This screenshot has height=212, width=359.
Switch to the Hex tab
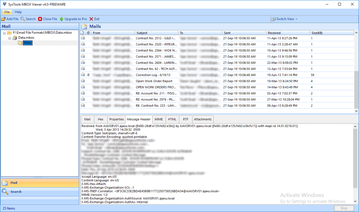pos(101,119)
